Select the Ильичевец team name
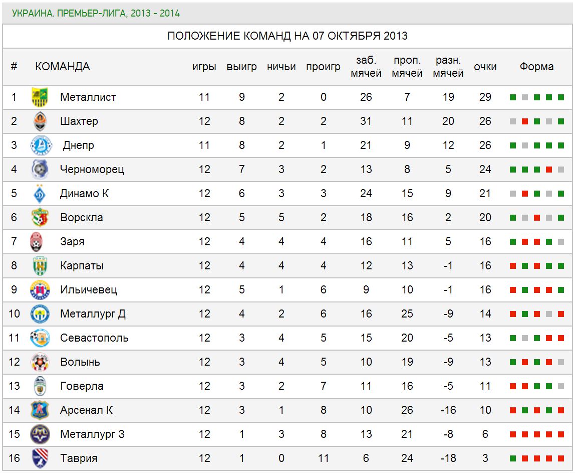The image size is (575, 473). 88,290
